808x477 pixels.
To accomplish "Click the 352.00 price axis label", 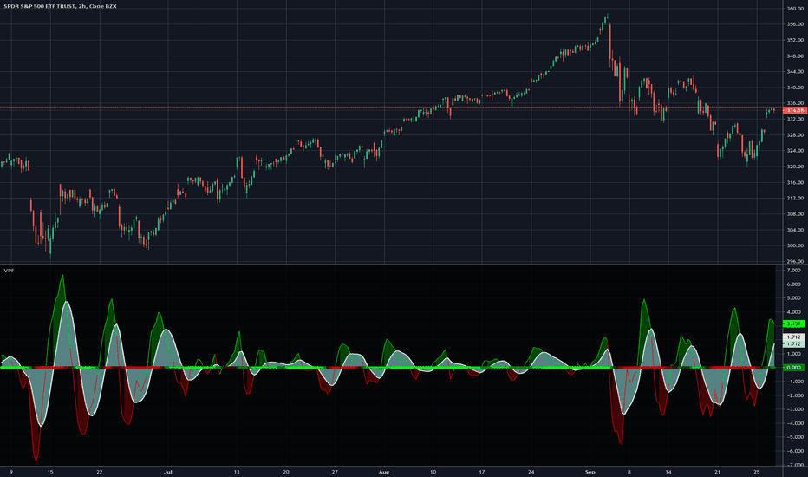I will tap(795, 40).
